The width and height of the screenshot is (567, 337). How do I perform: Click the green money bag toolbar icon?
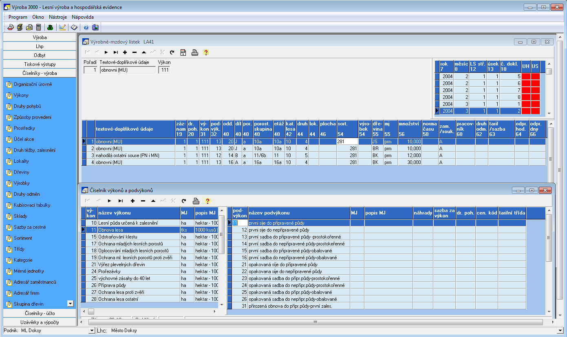(x=50, y=27)
